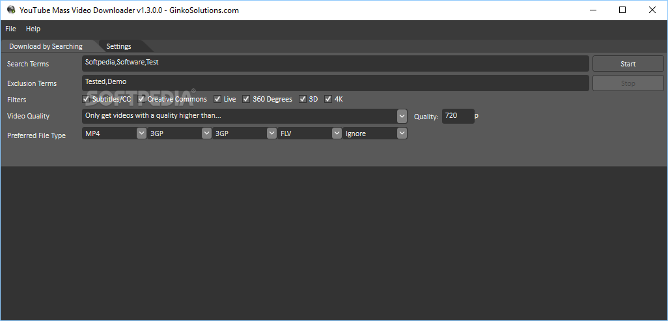Viewport: 668px width, 321px height.
Task: Close the YouTube Mass Video Downloader window
Action: coord(652,10)
